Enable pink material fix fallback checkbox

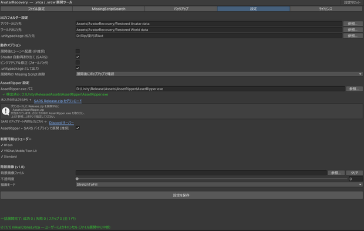coord(77,63)
